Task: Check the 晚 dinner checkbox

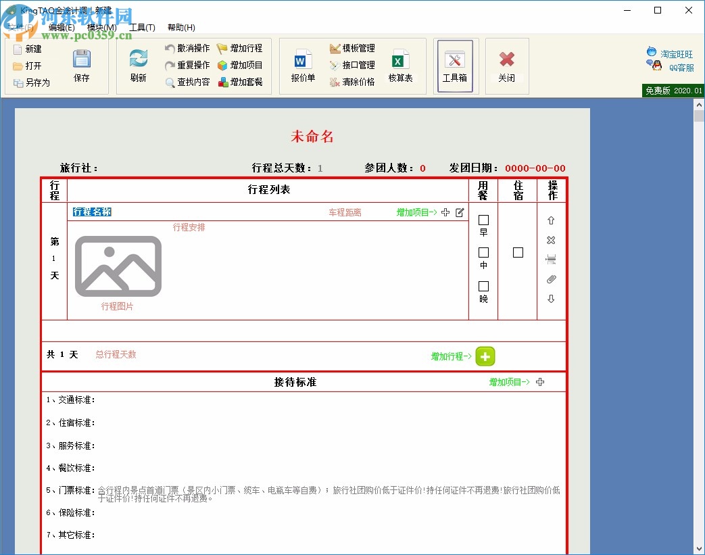Action: 483,285
